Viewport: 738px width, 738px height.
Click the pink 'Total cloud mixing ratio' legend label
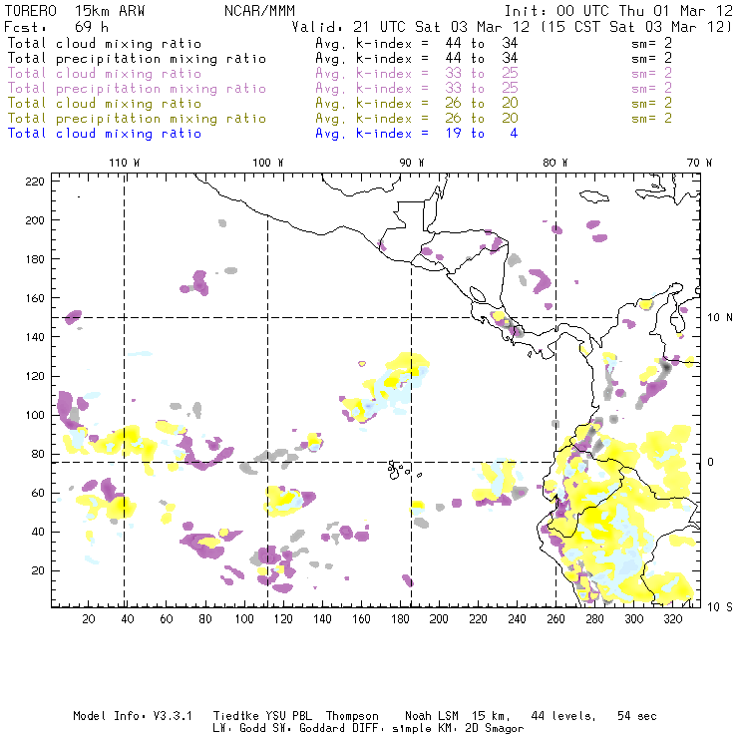(x=105, y=74)
